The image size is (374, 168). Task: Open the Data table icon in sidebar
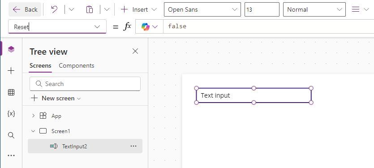pyautogui.click(x=11, y=92)
